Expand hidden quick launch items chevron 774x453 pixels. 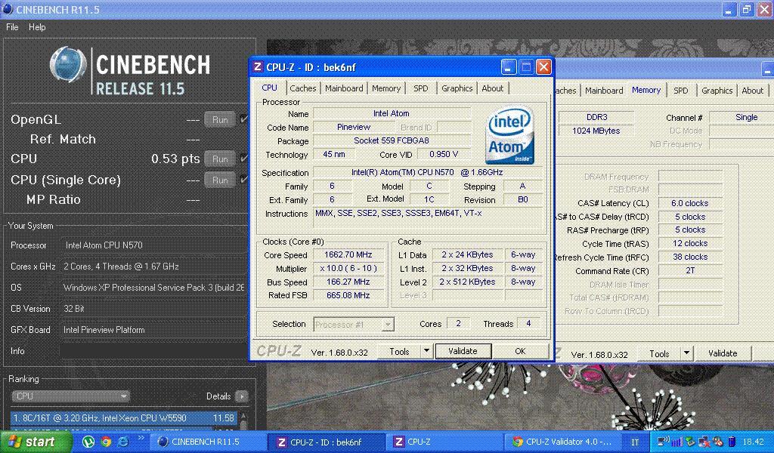141,437
